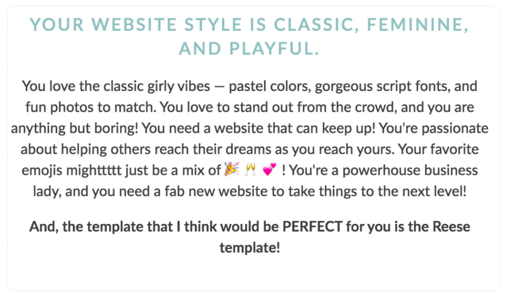This screenshot has height=298, width=507.
Task: Click the words "anything but boring!"
Action: click(x=75, y=129)
